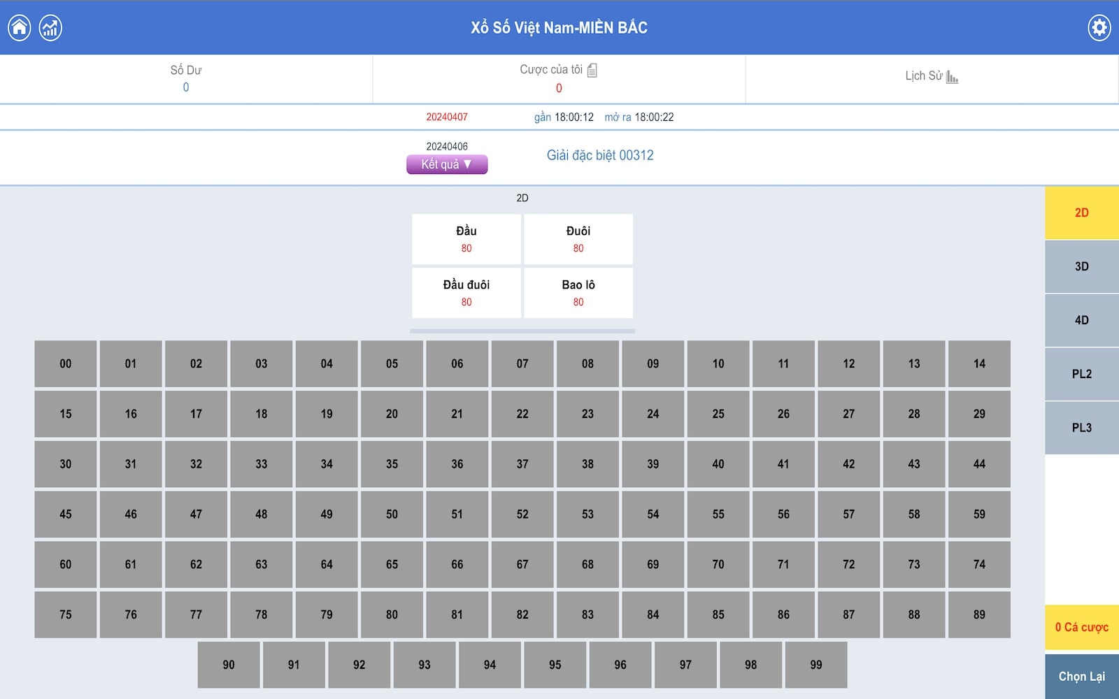Pick number 88

(914, 615)
